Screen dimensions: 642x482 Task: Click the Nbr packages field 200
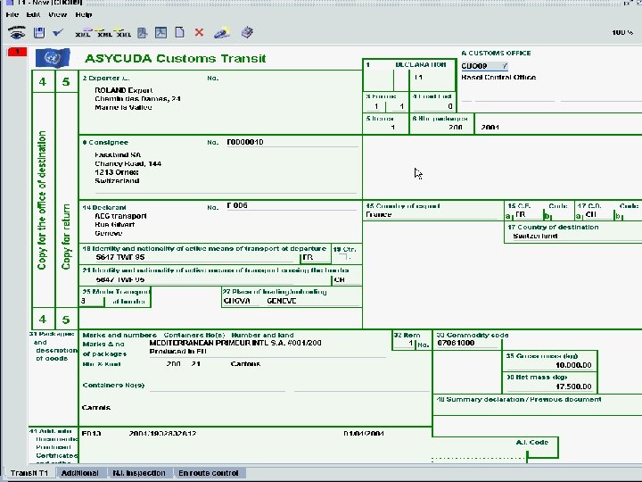(x=441, y=128)
